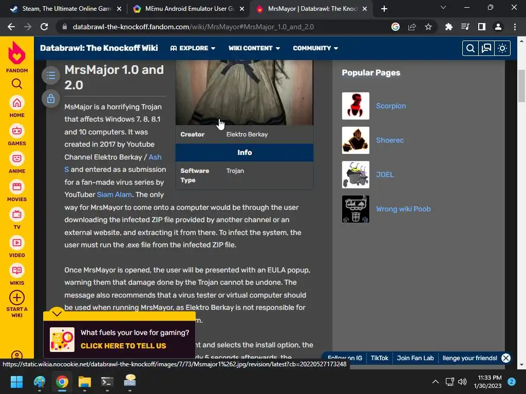Expand the Community dropdown
This screenshot has height=394, width=526.
[x=315, y=48]
